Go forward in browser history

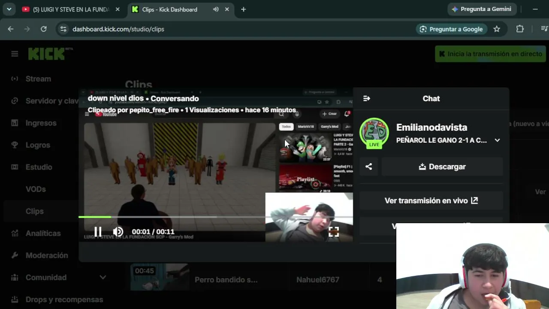click(x=27, y=29)
